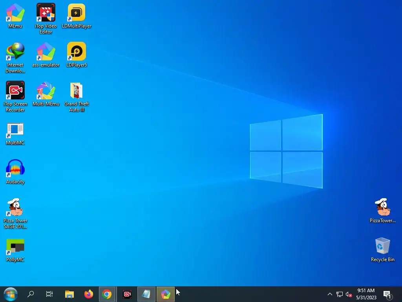
Task: Open the Action Center notifications icon
Action: tap(388, 295)
